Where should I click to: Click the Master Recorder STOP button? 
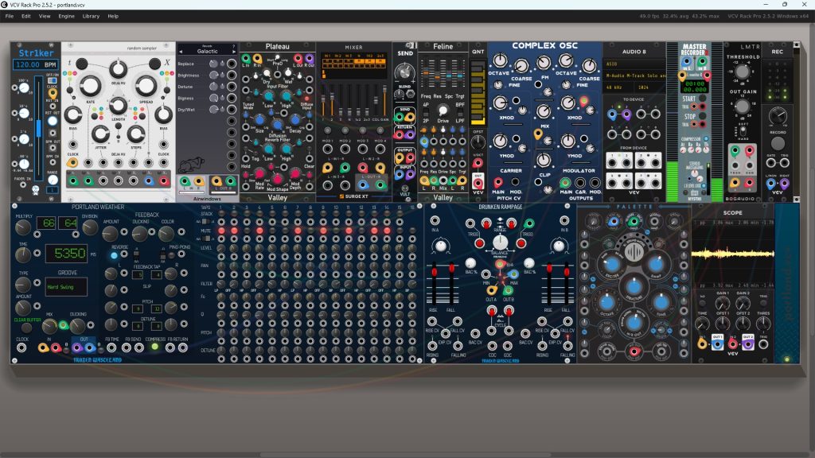click(703, 116)
